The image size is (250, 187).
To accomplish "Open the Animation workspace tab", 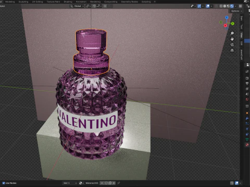I will tap(81, 2).
